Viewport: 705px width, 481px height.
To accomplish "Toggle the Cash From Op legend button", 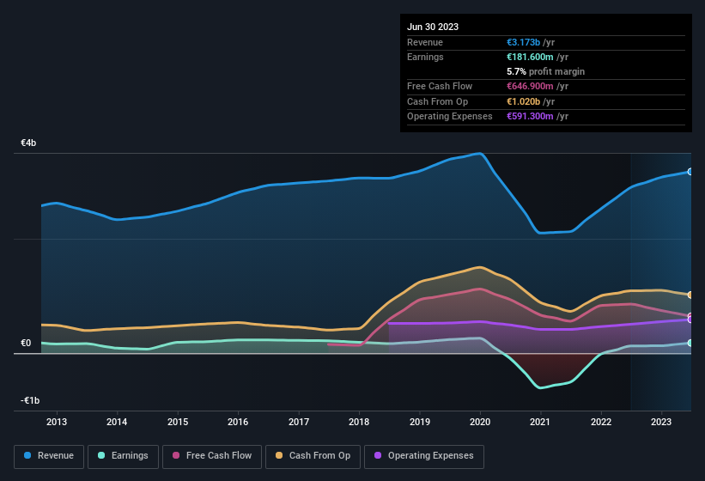I will [x=313, y=457].
